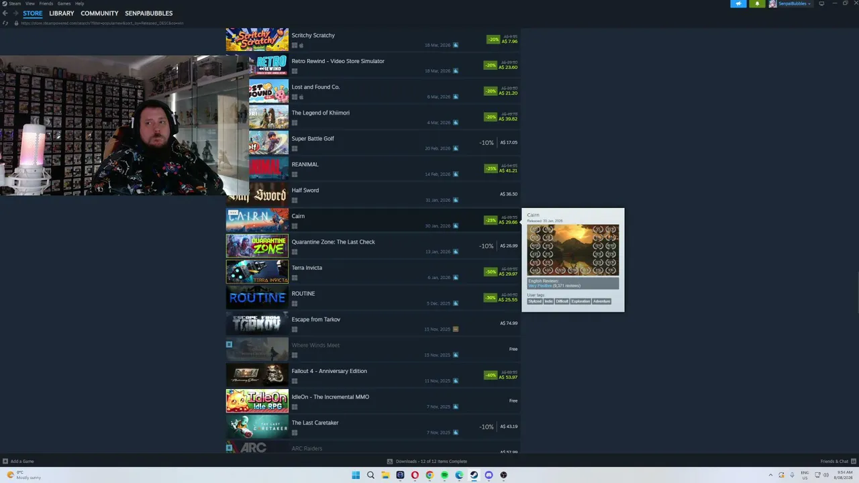Open the Lost and Found Co. listing
The width and height of the screenshot is (859, 483).
click(374, 92)
